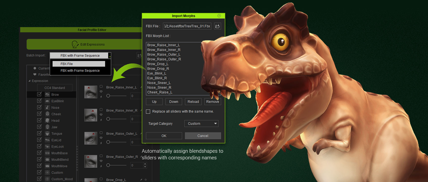Uncheck the EyeBlink category checkbox
This screenshot has width=428, height=182.
pyautogui.click(x=39, y=101)
